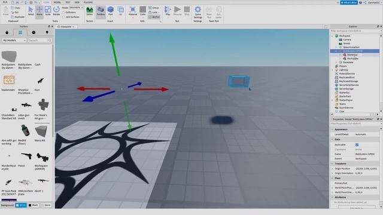Set Toolbox background to White
The width and height of the screenshot is (383, 215).
21,205
